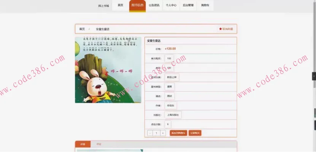Click the ¥120.00 price text
The width and height of the screenshot is (316, 152).
point(170,49)
